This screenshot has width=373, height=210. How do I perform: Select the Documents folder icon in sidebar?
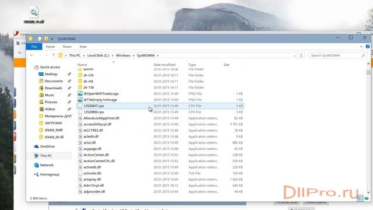(x=41, y=81)
